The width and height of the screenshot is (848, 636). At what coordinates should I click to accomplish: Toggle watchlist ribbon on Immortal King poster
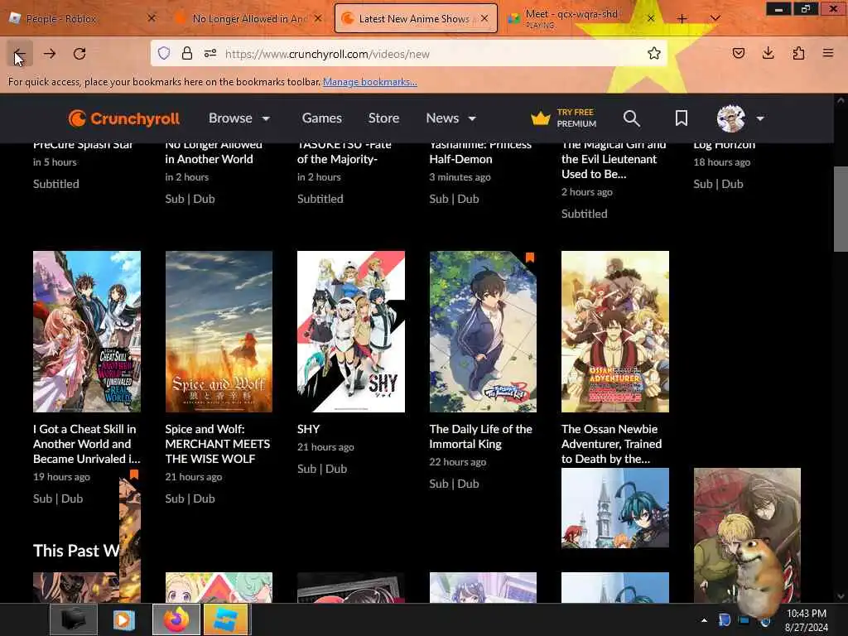click(530, 258)
